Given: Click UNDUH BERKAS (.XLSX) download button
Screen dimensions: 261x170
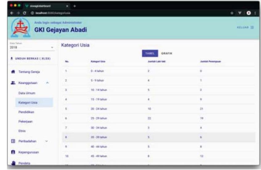Looking at the screenshot, I should point(31,58).
